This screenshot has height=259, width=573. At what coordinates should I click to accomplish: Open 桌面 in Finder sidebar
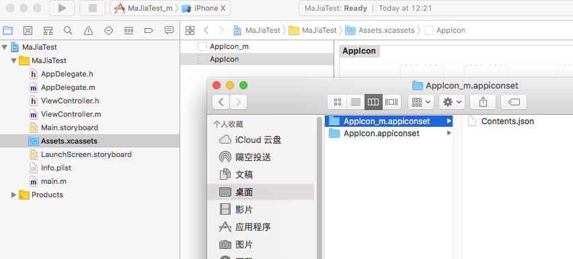[x=260, y=193]
